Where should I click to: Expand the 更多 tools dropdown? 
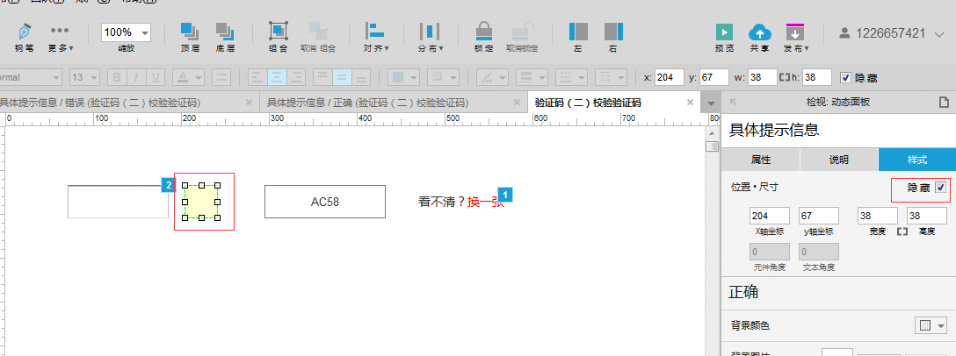pos(62,38)
